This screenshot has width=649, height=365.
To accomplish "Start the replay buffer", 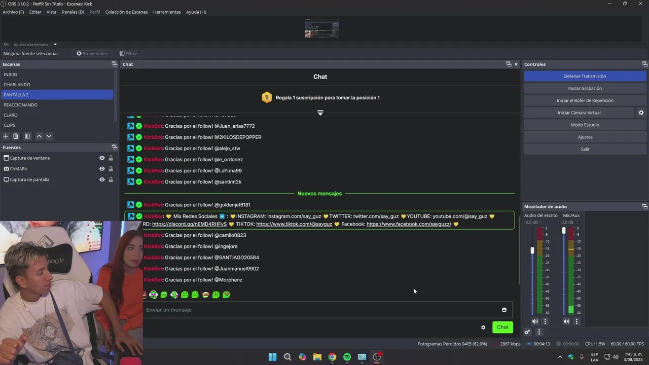I will pos(585,100).
